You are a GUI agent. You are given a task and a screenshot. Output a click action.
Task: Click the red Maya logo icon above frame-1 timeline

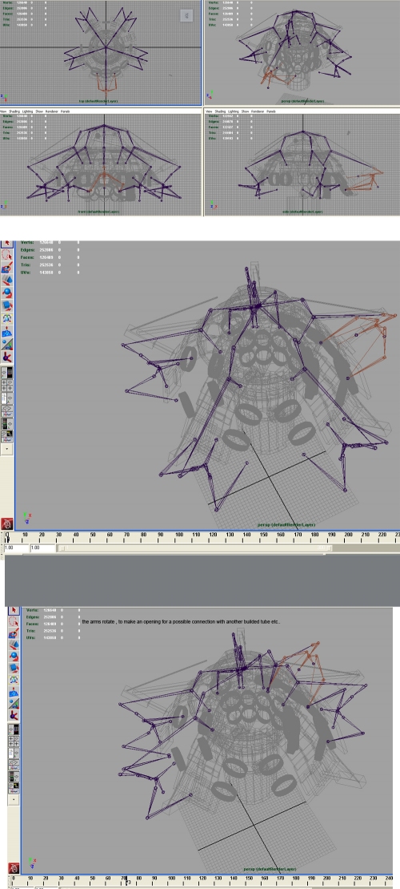point(6,523)
